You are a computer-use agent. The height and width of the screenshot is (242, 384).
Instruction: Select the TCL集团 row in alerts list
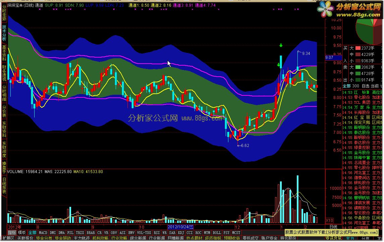click(x=362, y=102)
